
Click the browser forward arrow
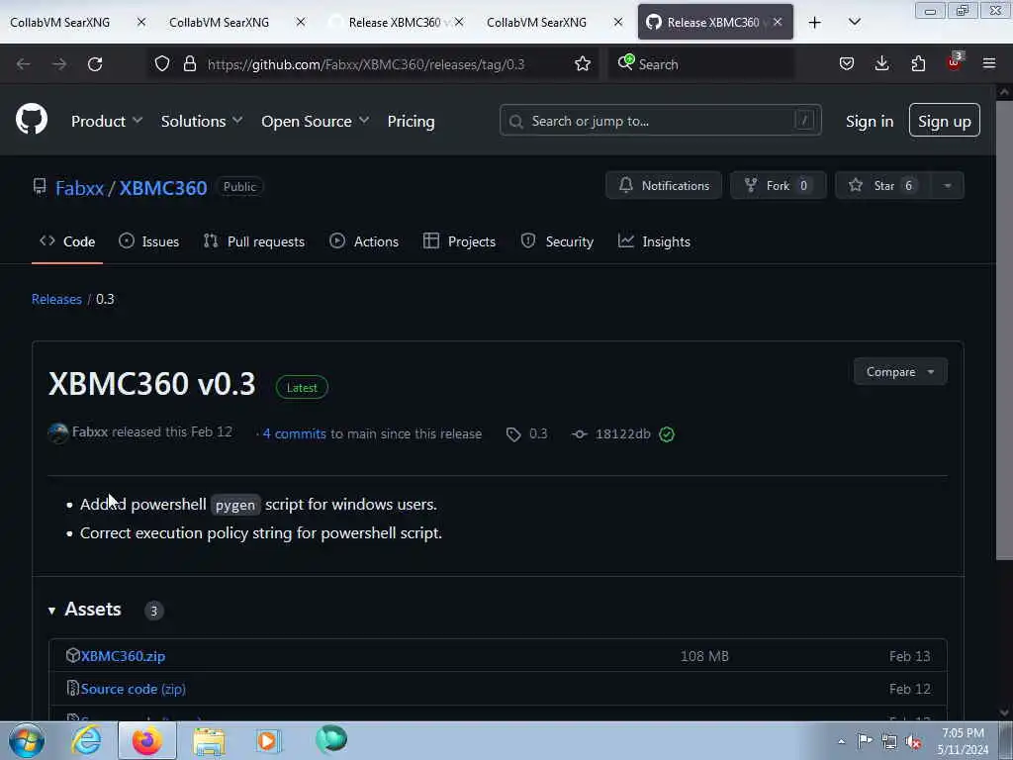coord(59,64)
